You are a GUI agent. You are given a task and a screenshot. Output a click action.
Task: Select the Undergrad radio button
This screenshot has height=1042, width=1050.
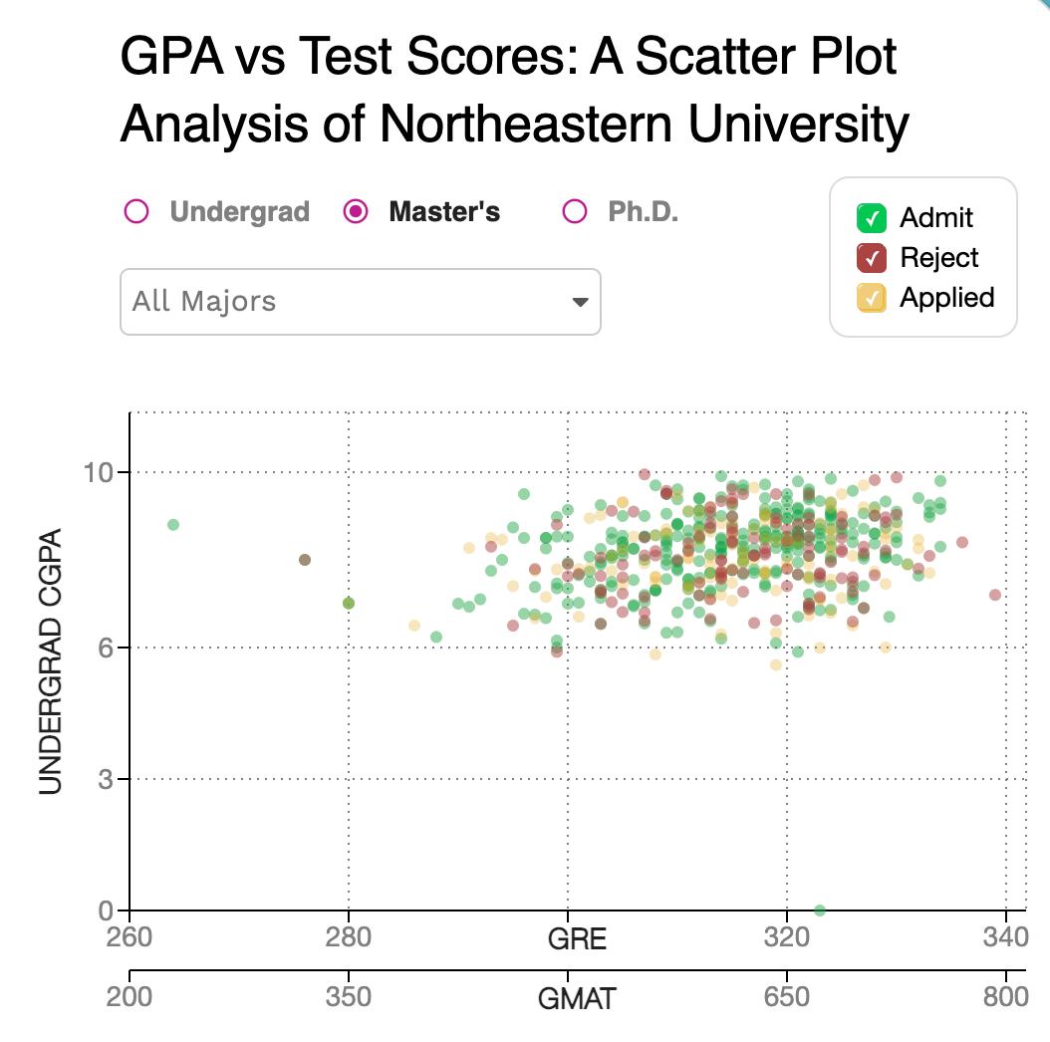(136, 212)
